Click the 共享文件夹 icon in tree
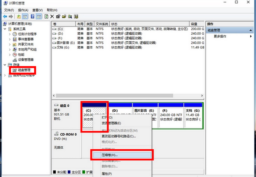 pos(15,44)
